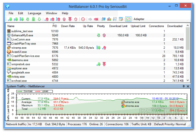Select the svchost.exe process row
The width and height of the screenshot is (196, 132).
(x=95, y=80)
